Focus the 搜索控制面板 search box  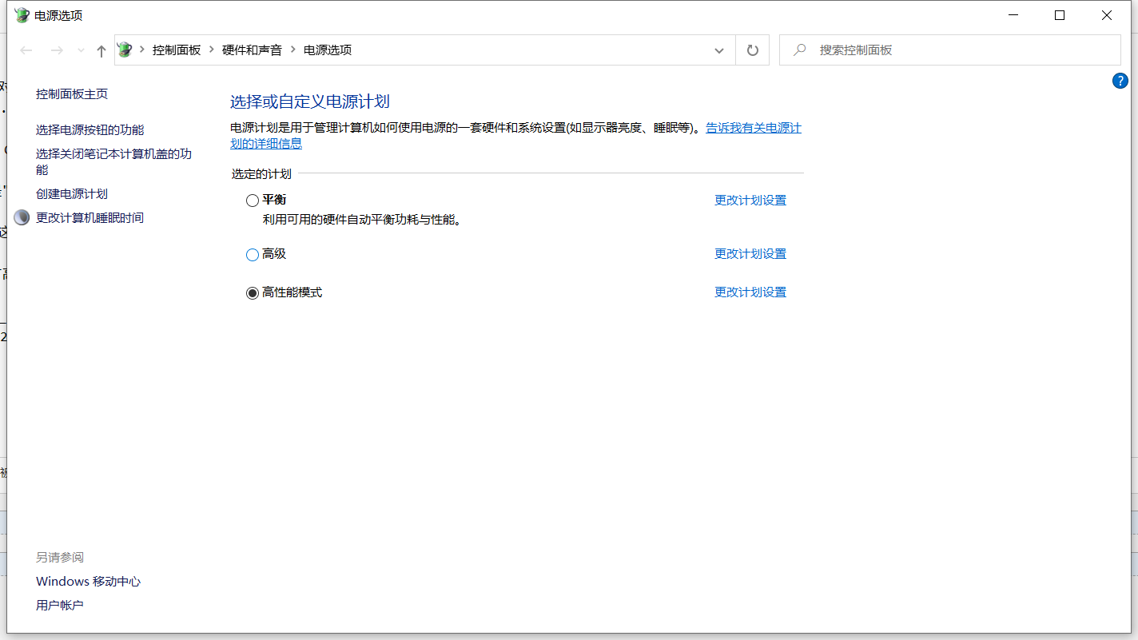pyautogui.click(x=950, y=50)
